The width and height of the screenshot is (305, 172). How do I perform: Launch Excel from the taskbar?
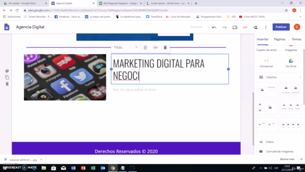tap(93, 168)
